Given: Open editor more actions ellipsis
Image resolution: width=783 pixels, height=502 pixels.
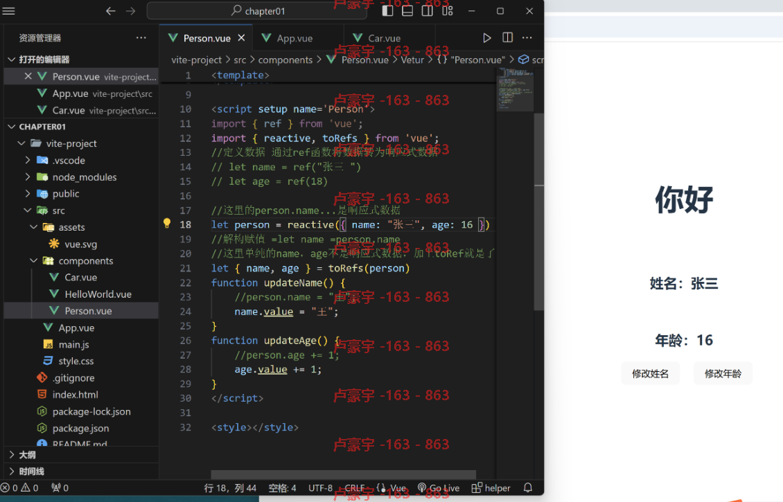Looking at the screenshot, I should pyautogui.click(x=527, y=38).
